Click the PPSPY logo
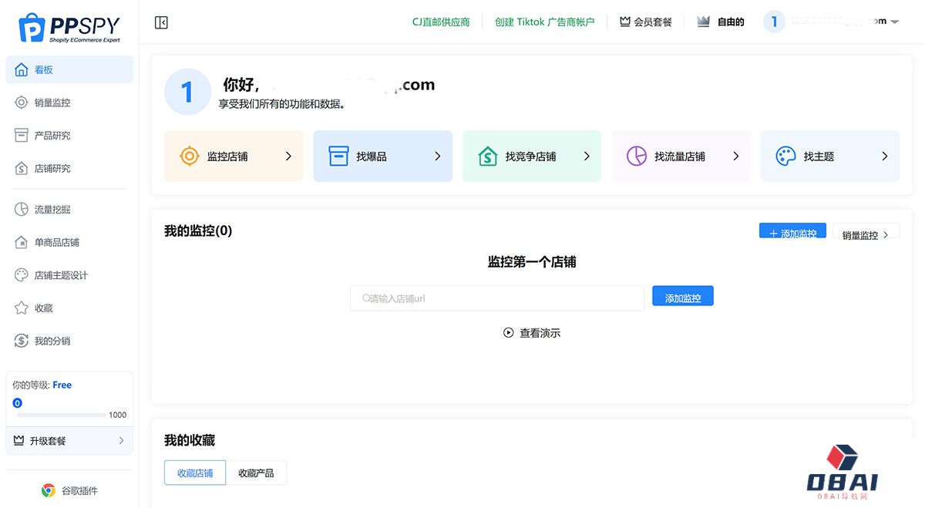925x508 pixels. (69, 29)
